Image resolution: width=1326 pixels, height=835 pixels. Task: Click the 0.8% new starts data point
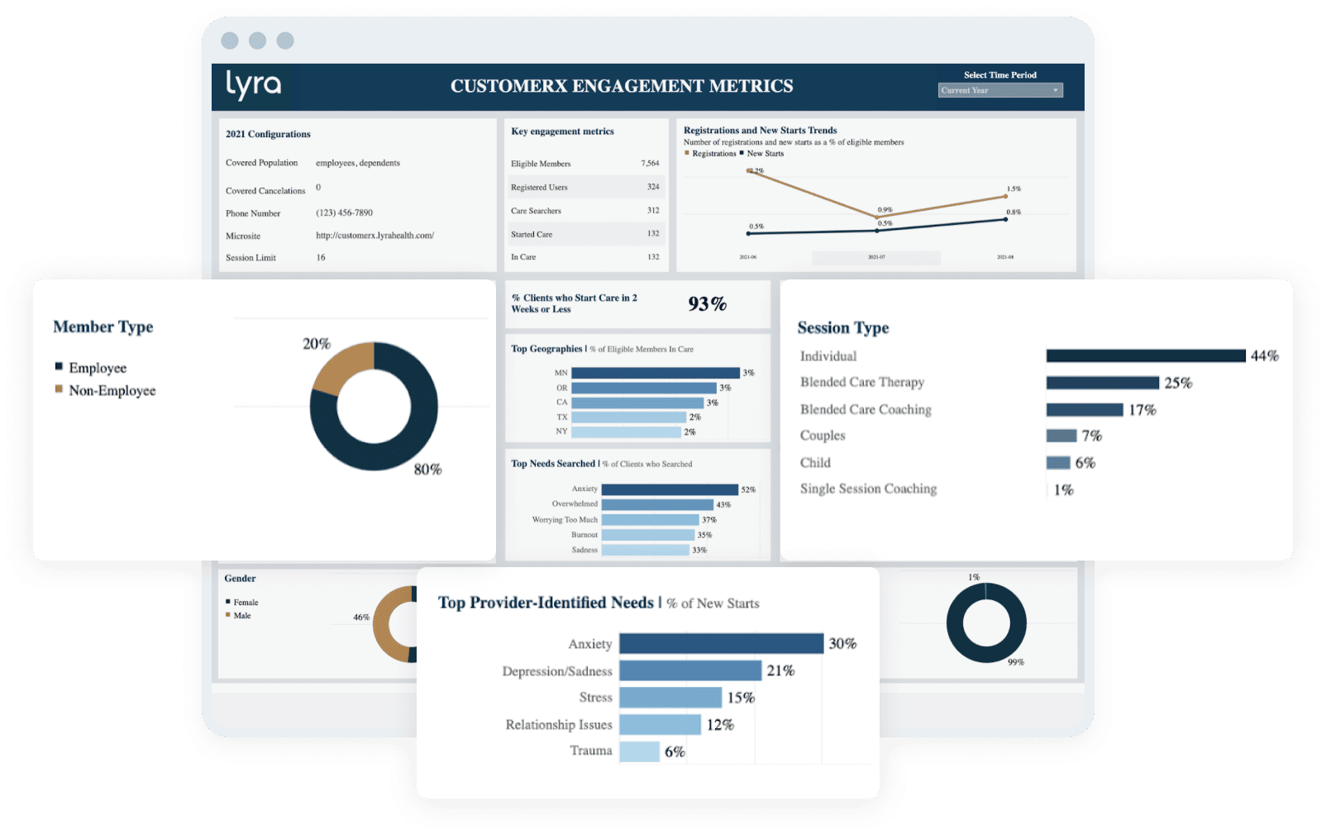tap(1006, 219)
